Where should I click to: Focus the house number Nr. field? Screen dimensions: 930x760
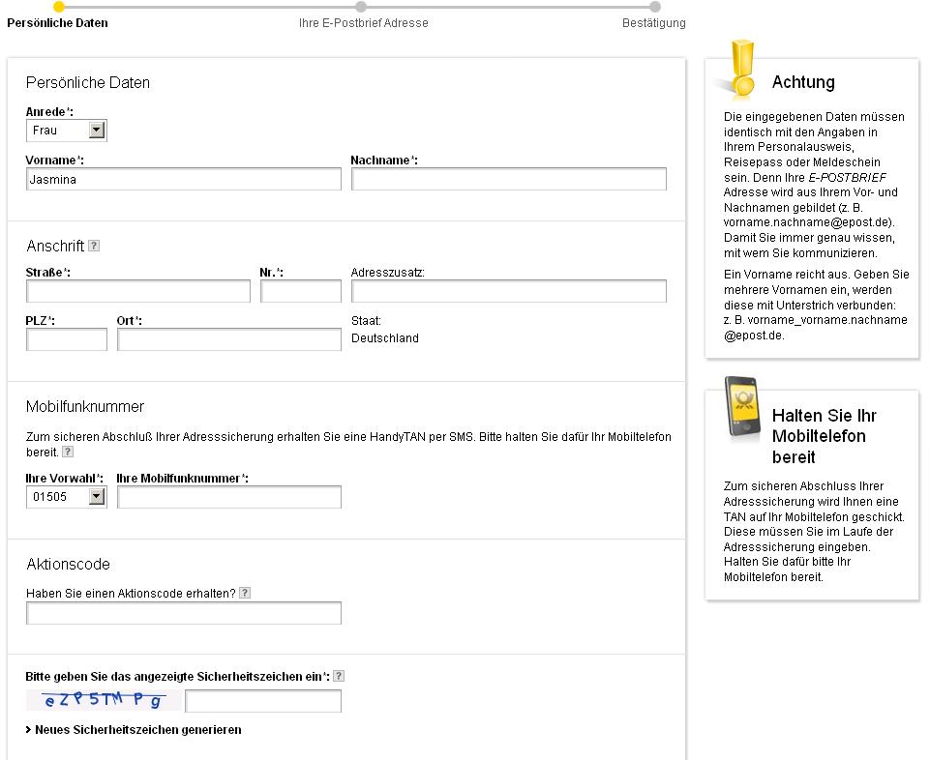pos(301,291)
